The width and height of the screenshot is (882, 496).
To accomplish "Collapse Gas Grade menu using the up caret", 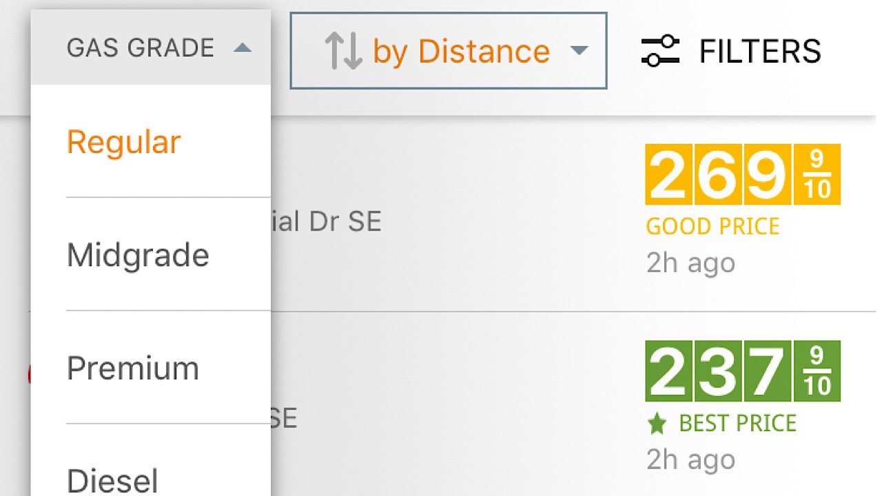I will tap(242, 48).
